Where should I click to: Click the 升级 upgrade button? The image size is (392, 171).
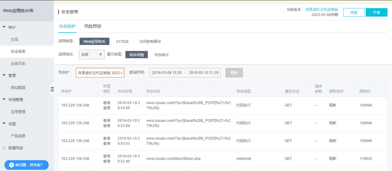pos(376,13)
